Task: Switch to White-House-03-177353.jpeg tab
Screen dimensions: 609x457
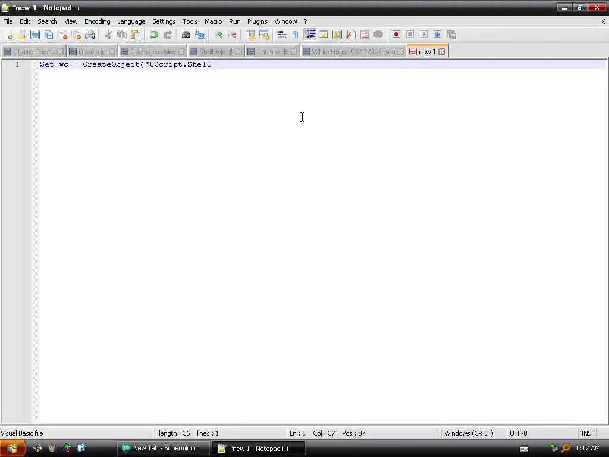Action: click(x=353, y=52)
